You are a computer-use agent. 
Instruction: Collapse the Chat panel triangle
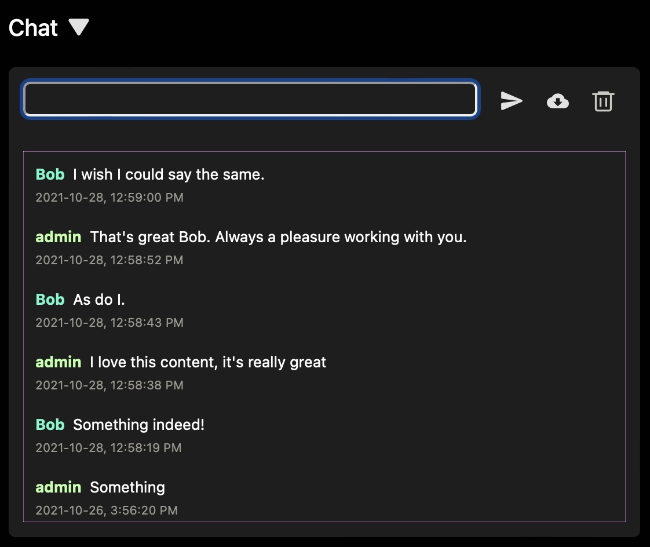tap(79, 27)
